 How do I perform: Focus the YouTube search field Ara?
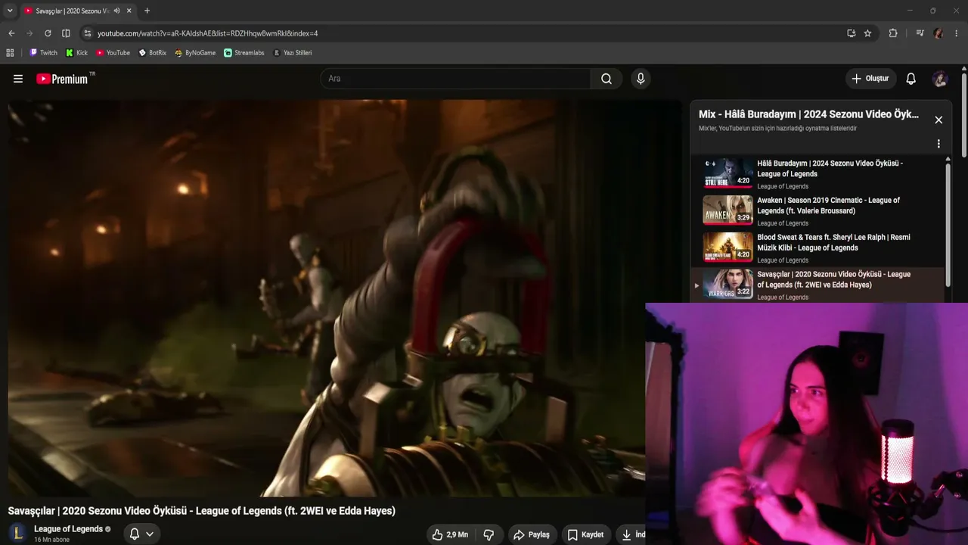pos(455,79)
